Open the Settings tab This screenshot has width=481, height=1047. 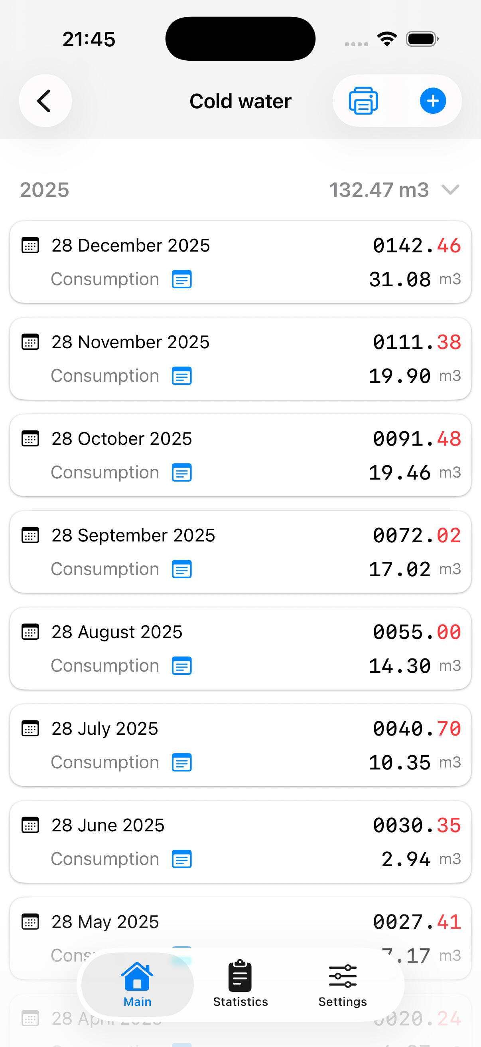click(343, 984)
